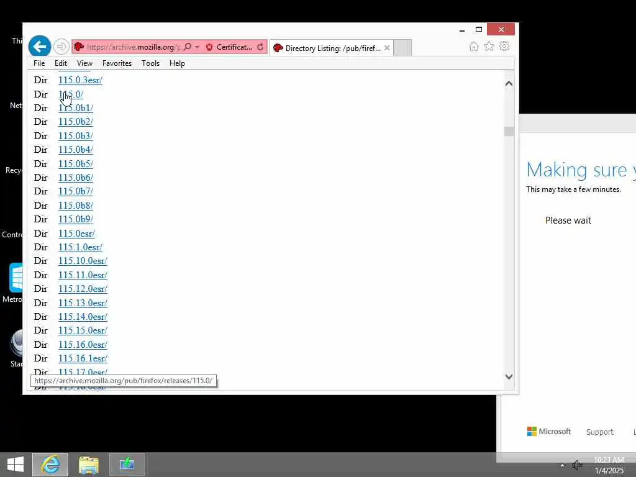Open the 115.14.0esr/ directory link
This screenshot has height=477, width=636.
pos(83,317)
